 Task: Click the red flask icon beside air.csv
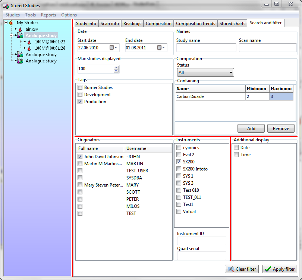coord(20,29)
